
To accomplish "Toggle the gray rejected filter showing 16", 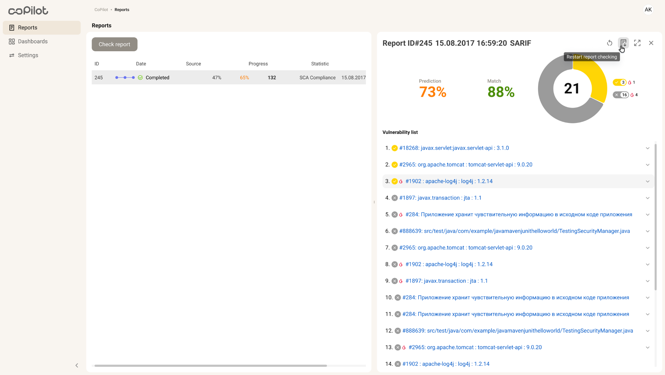I will [x=621, y=95].
